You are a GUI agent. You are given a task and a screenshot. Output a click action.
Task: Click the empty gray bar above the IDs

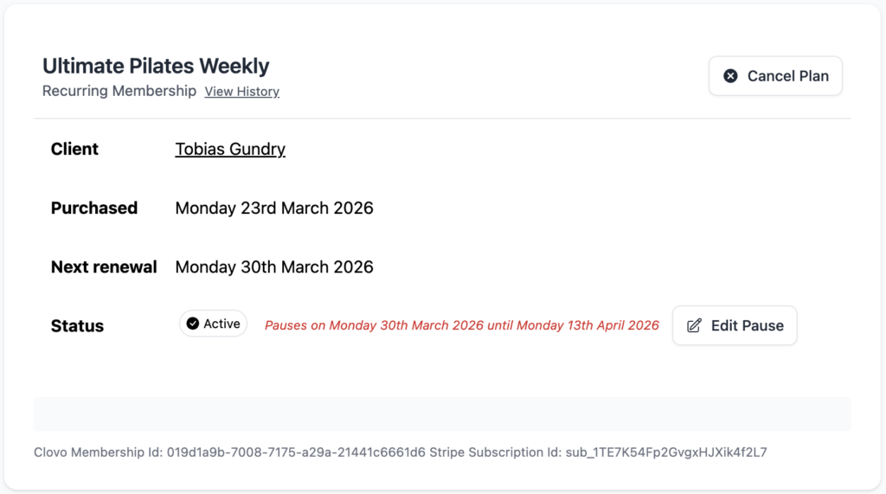click(x=442, y=414)
